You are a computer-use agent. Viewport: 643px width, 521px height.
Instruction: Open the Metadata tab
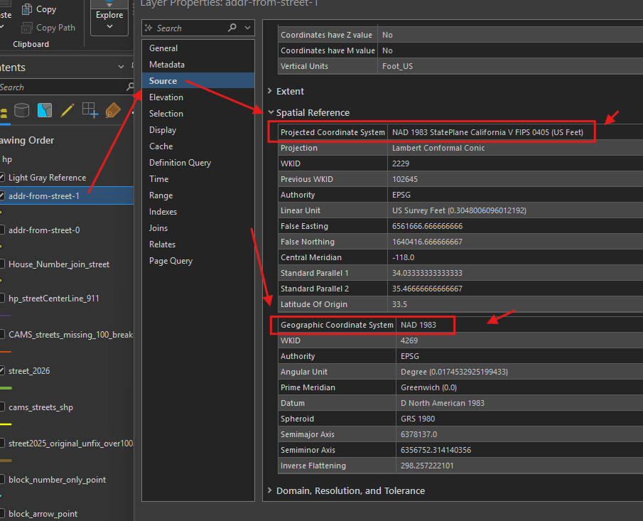coord(198,65)
